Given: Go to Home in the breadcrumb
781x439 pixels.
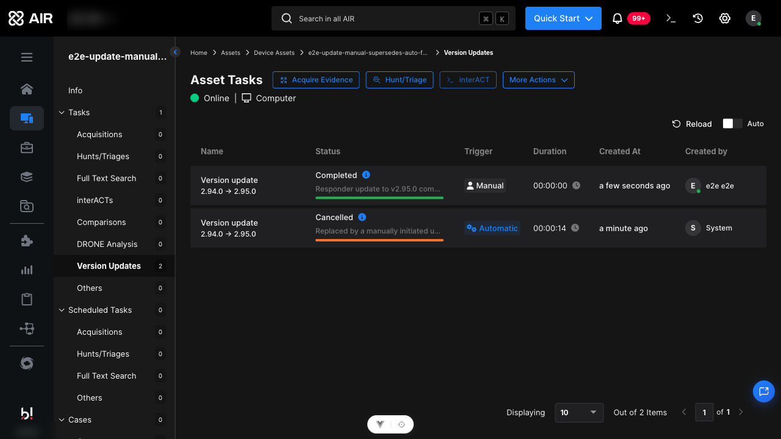Looking at the screenshot, I should click(x=199, y=53).
